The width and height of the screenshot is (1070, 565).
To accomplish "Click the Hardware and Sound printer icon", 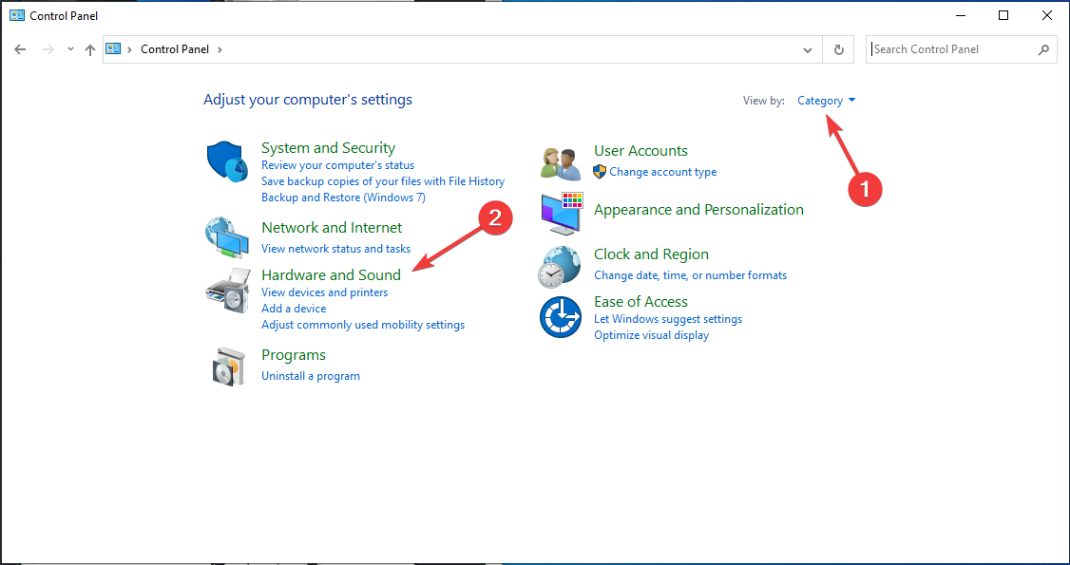I will (x=226, y=291).
